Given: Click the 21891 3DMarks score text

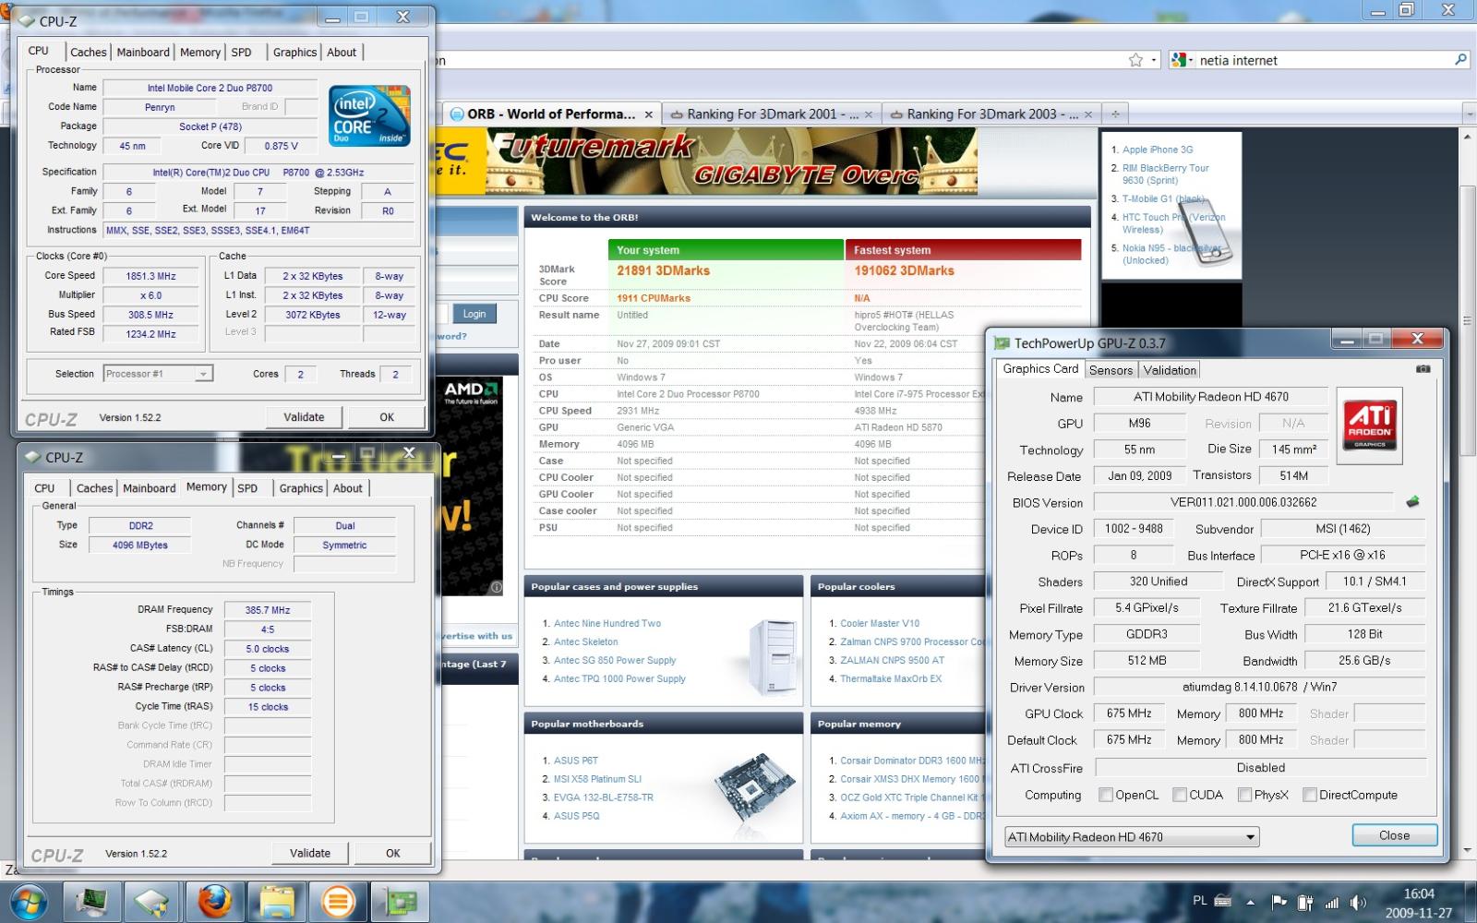Looking at the screenshot, I should click(x=664, y=270).
